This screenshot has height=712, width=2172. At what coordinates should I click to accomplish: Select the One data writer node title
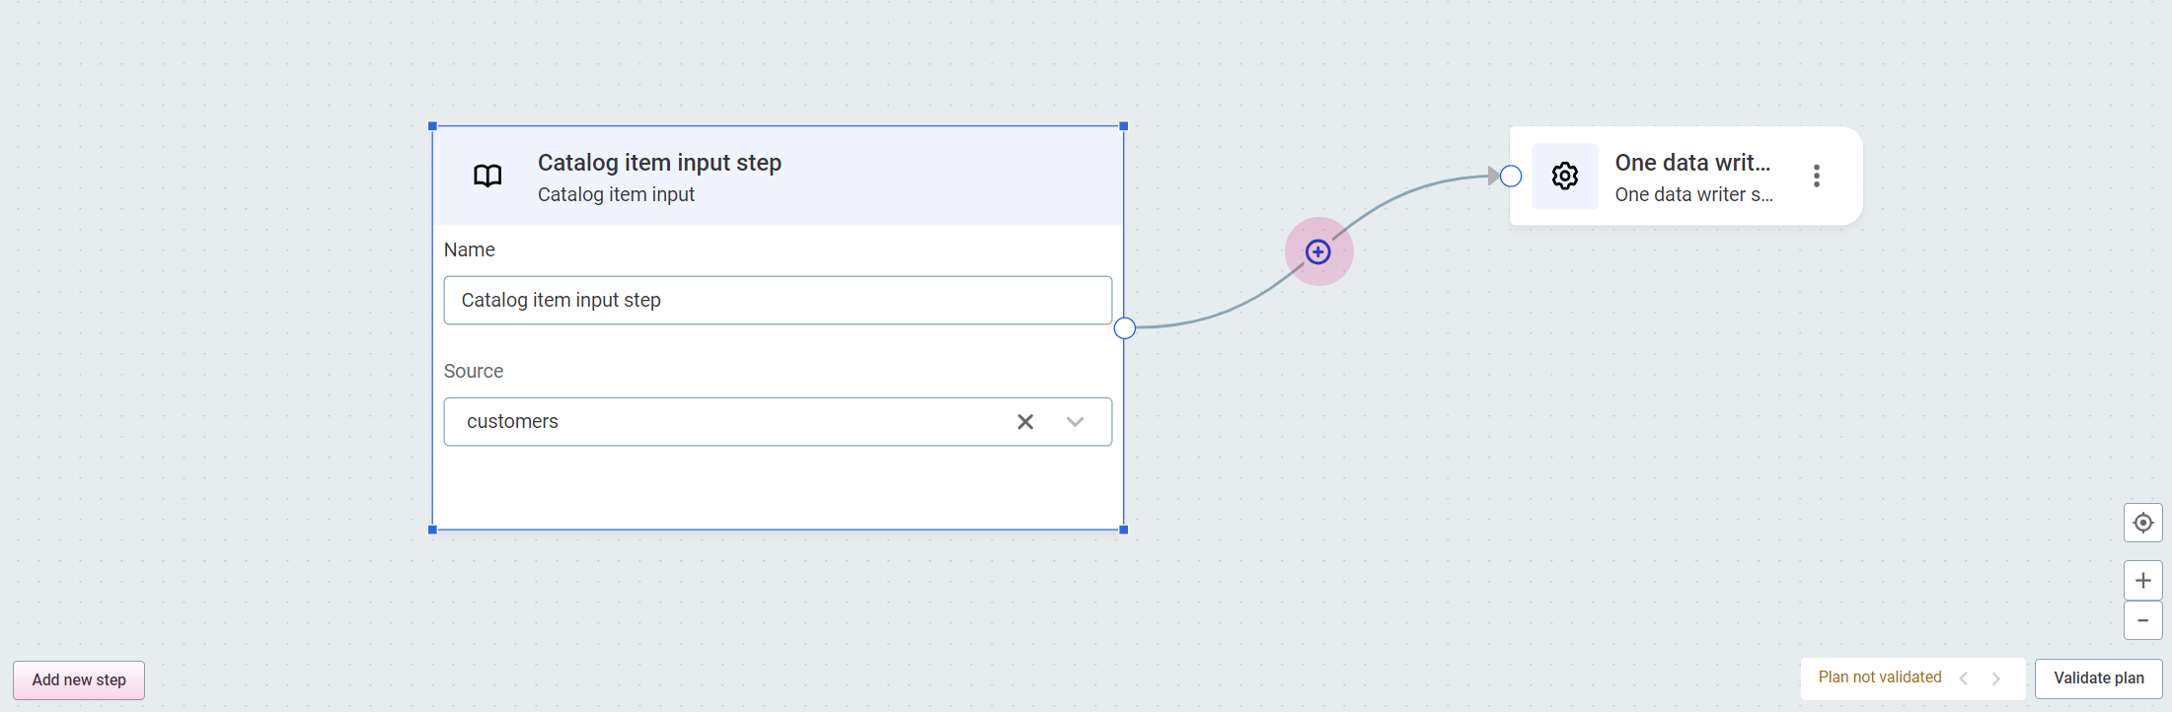click(1691, 163)
